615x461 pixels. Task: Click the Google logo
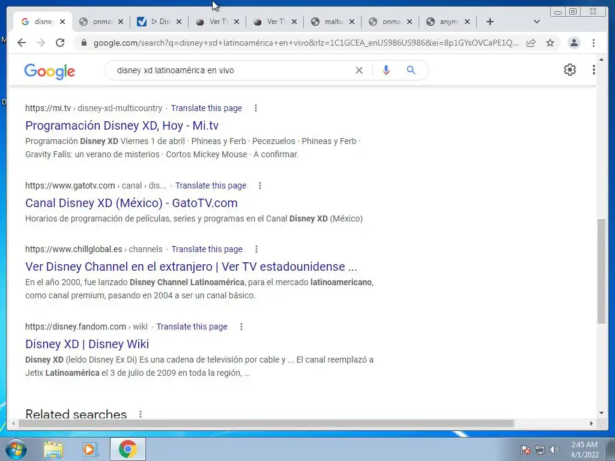click(49, 72)
